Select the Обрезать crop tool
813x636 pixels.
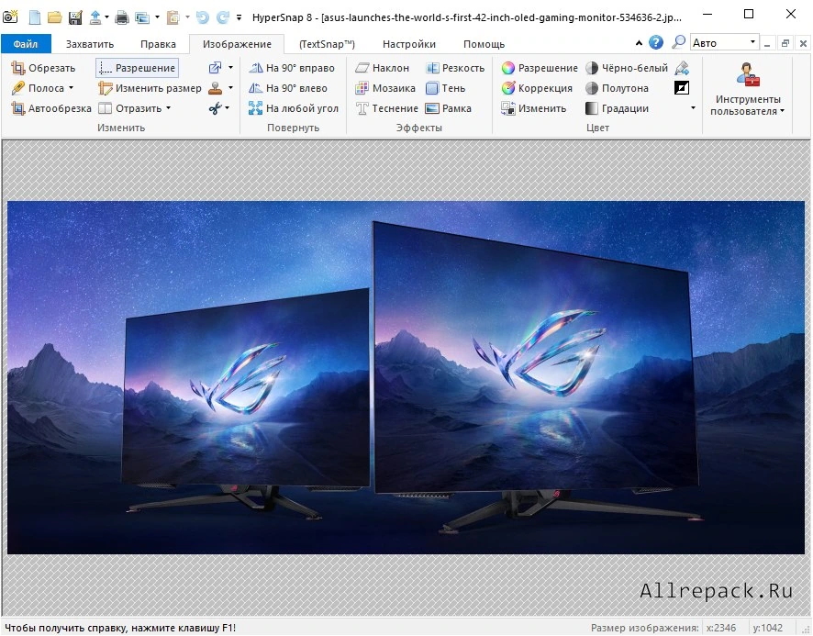(x=43, y=68)
